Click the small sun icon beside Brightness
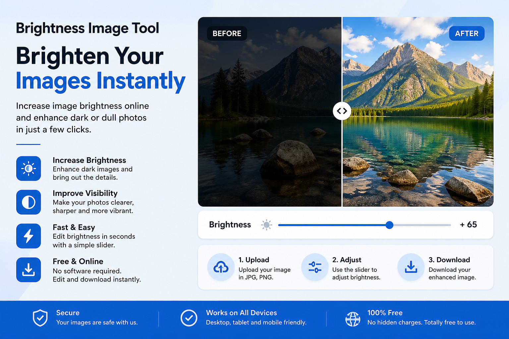The image size is (509, 339). [x=266, y=225]
